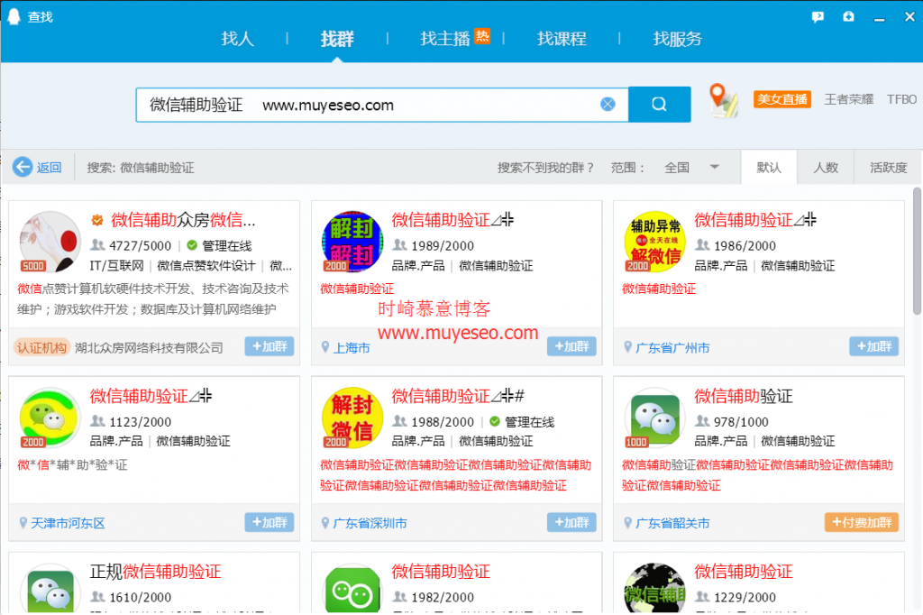This screenshot has height=615, width=923.
Task: Click 搜索不到我的群？ link
Action: tap(545, 168)
